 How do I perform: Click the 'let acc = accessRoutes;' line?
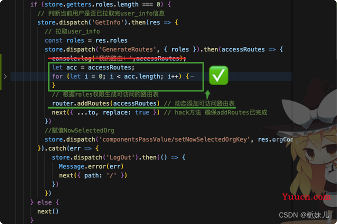pos(93,67)
